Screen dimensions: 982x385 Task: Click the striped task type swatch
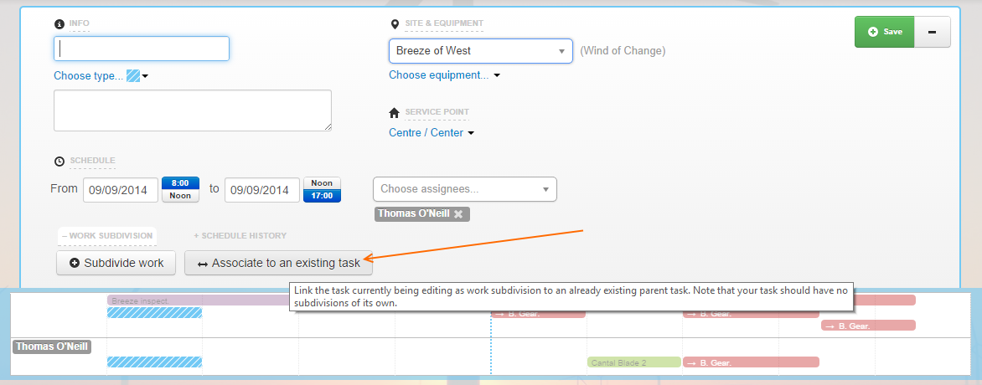point(132,76)
